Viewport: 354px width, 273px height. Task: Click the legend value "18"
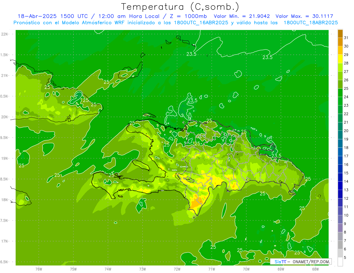[x=346, y=148]
